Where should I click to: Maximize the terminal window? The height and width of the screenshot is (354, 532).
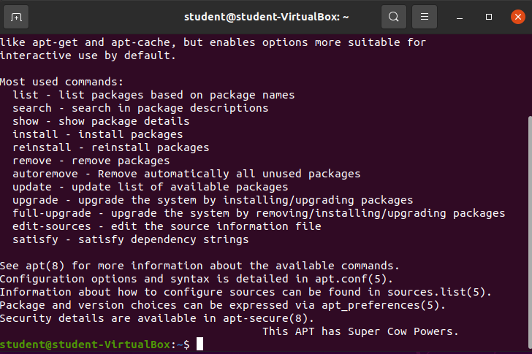click(x=489, y=16)
